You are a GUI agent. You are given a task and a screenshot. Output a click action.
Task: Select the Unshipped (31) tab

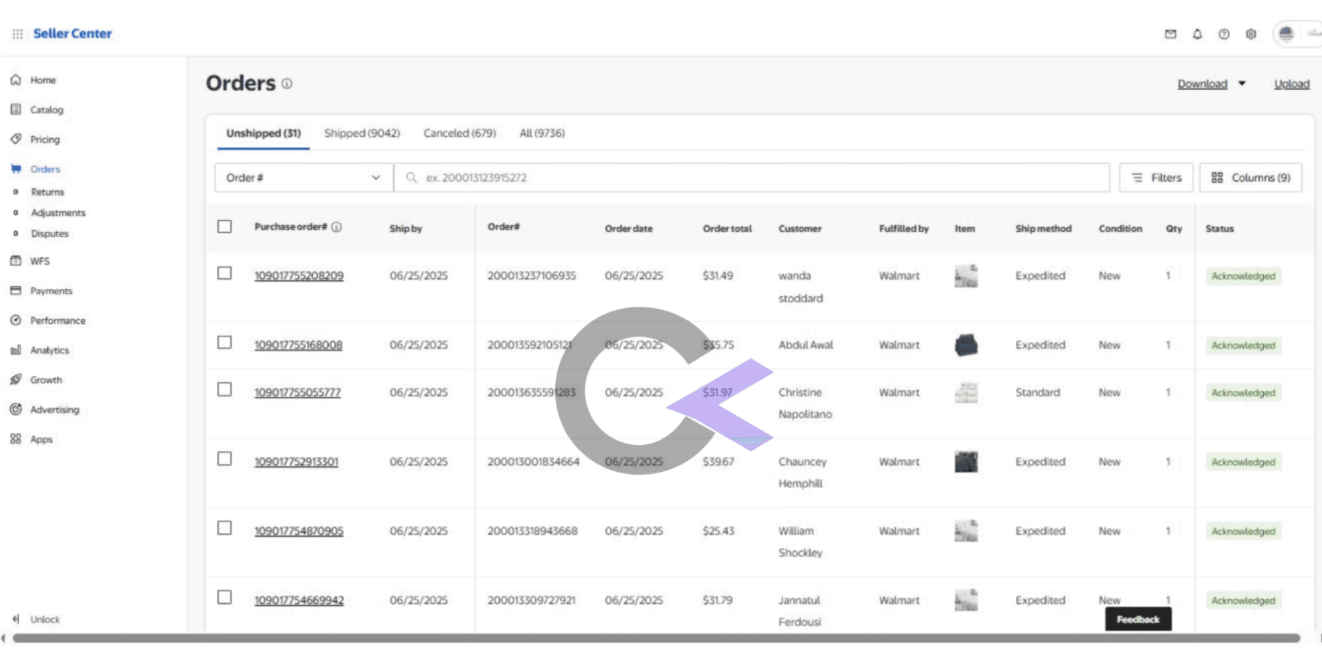(264, 134)
